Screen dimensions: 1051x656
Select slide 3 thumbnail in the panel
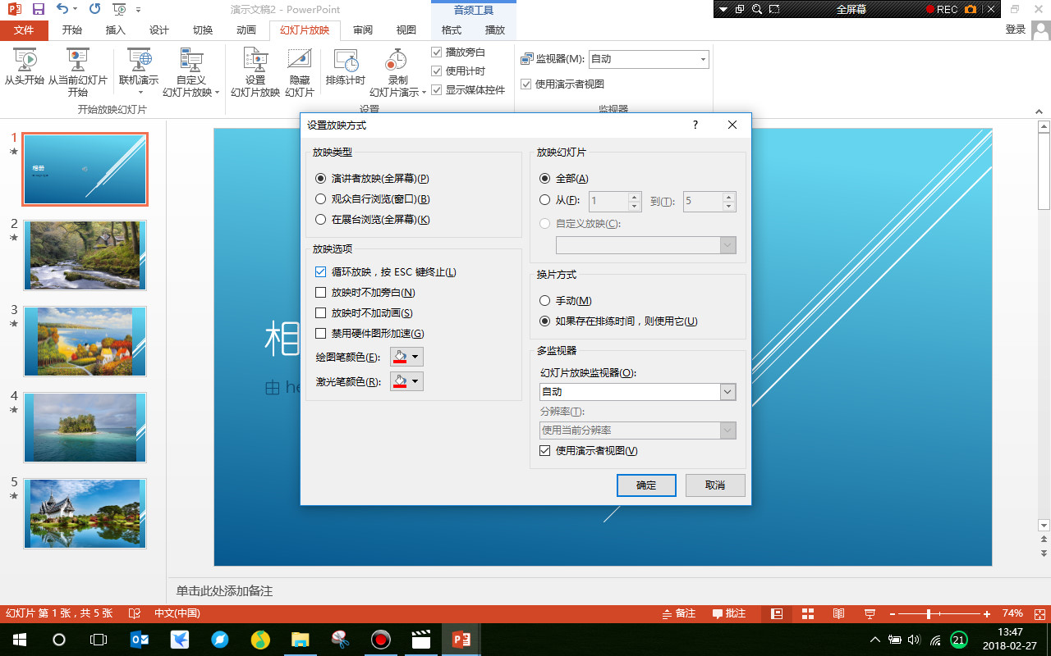tap(85, 341)
